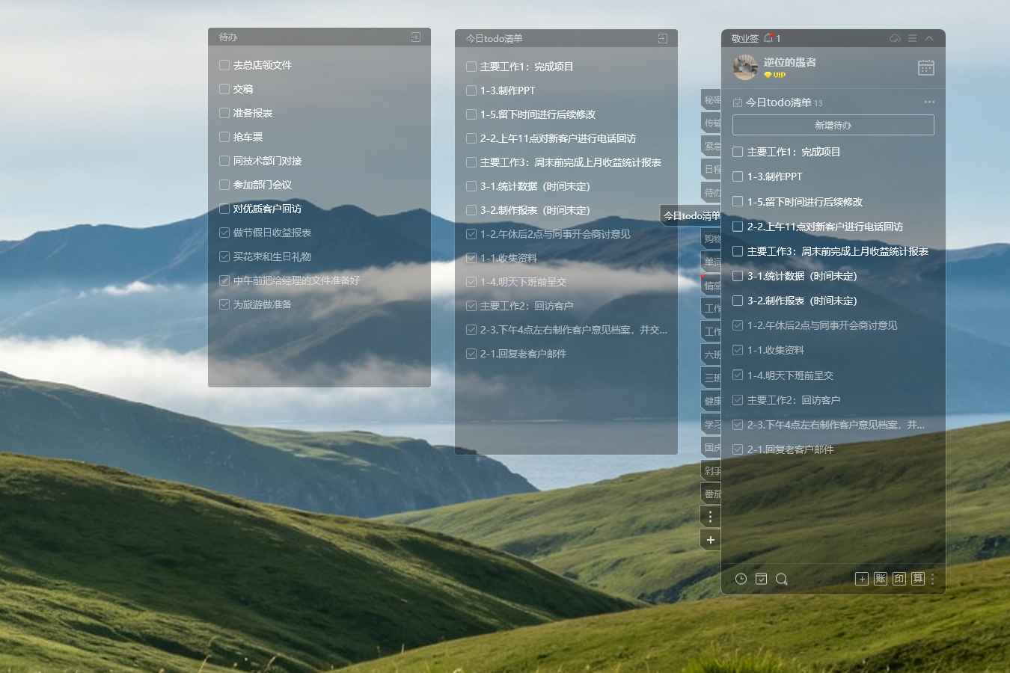1010x673 pixels.
Task: Click the 今日todo清单 list title in 敬业签
Action: pos(779,102)
